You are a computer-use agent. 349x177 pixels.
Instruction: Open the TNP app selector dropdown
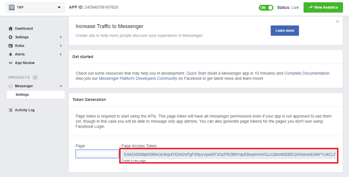click(x=35, y=7)
